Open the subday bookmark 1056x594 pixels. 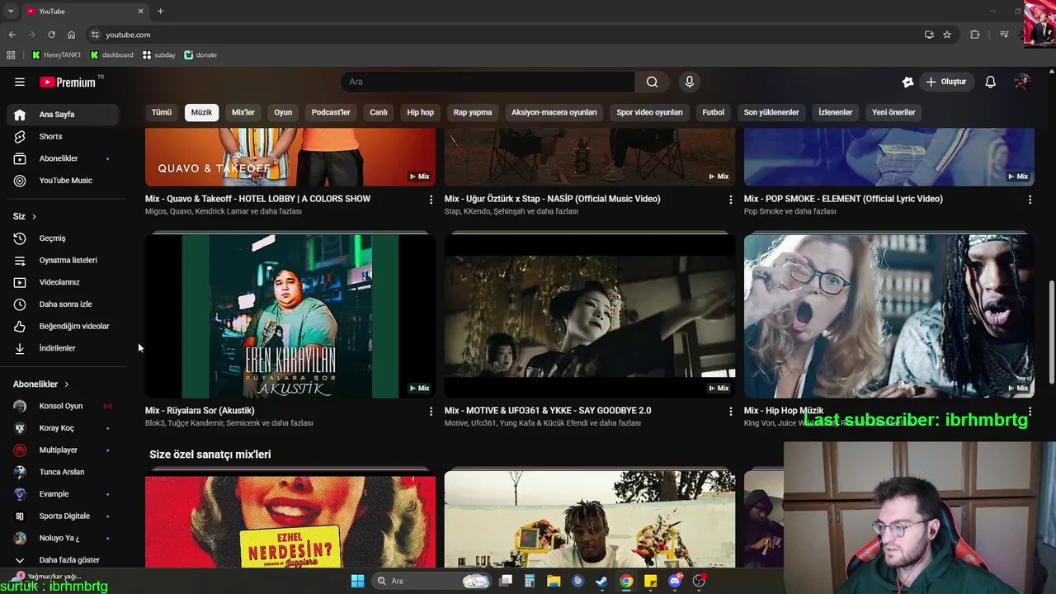tap(159, 55)
